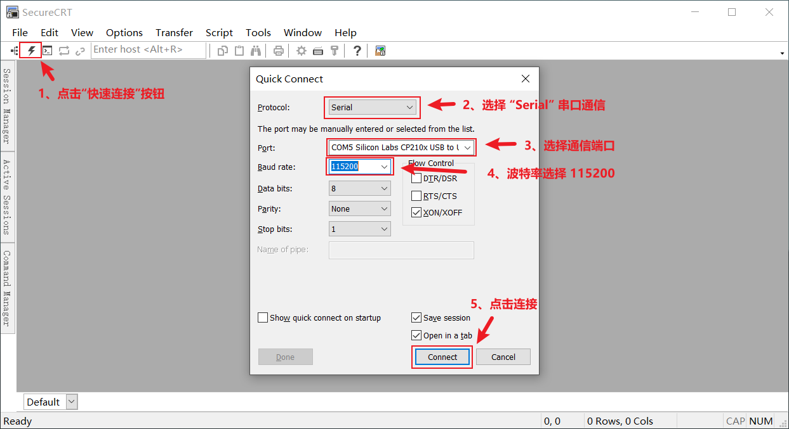Click the Reconnect arrows toolbar icon
Image resolution: width=789 pixels, height=429 pixels.
coord(64,51)
